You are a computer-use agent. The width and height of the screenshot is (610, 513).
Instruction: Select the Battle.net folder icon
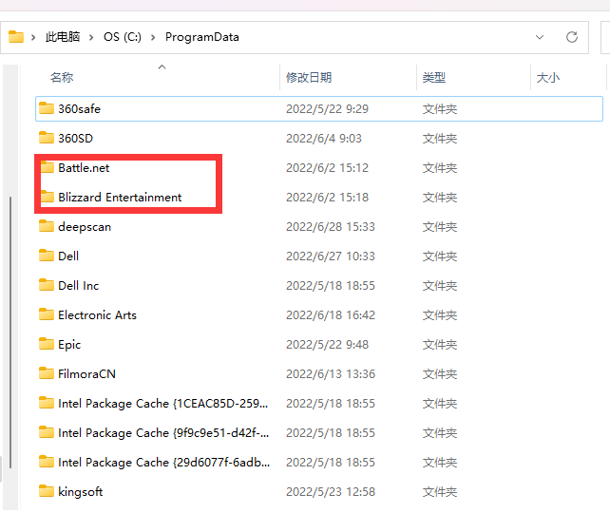pyautogui.click(x=47, y=167)
